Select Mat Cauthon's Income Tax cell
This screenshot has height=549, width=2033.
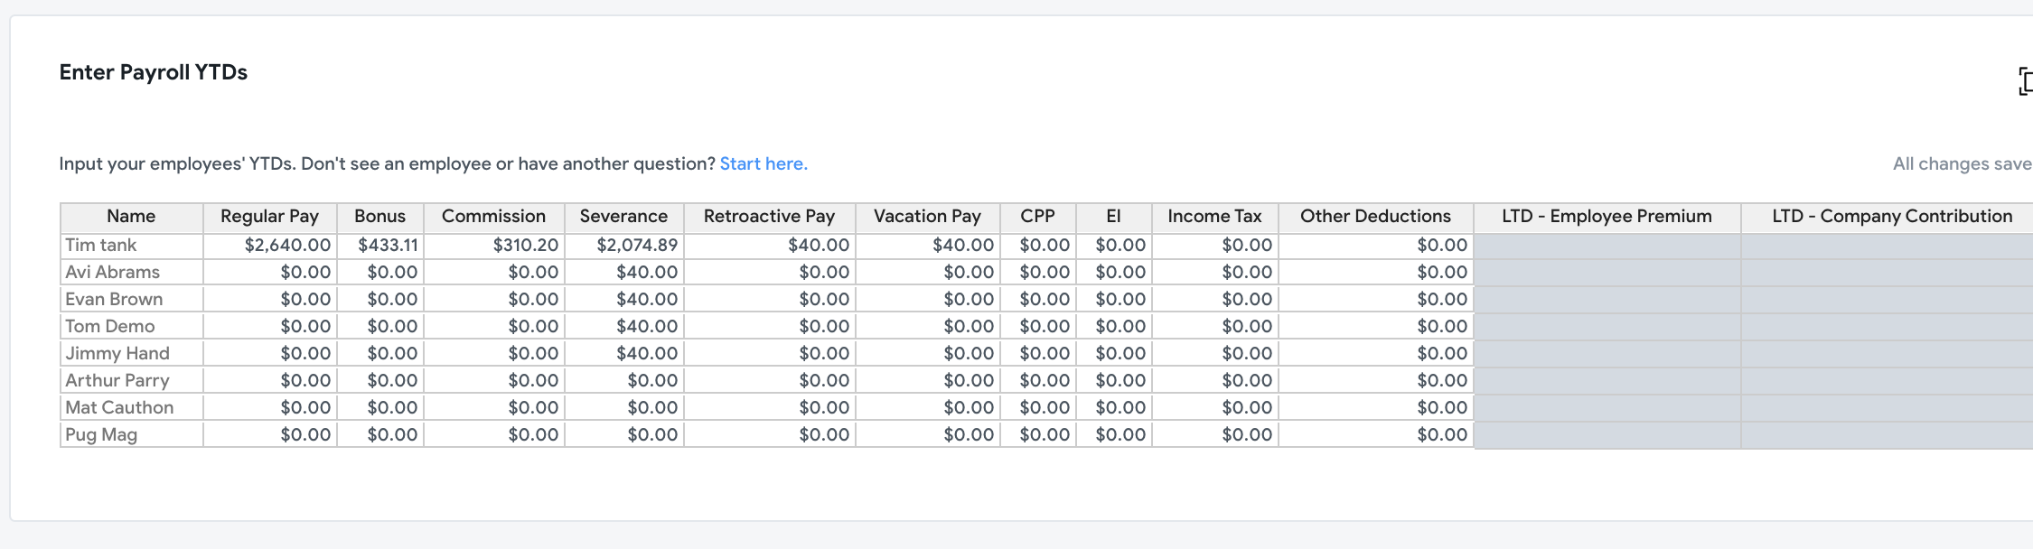coord(1215,407)
